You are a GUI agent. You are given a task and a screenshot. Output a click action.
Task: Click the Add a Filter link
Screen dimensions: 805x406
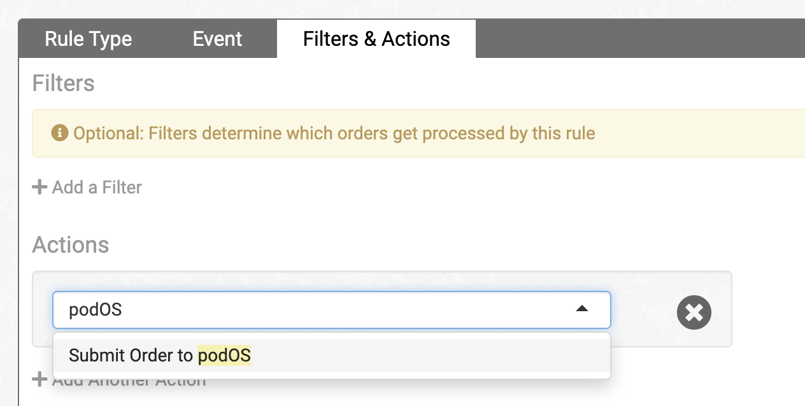(97, 187)
